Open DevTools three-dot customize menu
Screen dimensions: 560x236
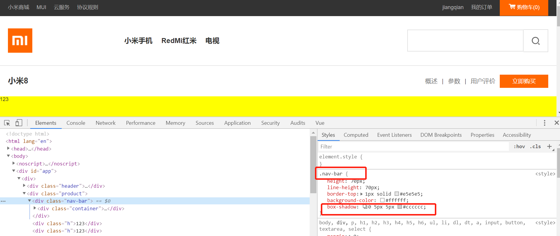click(x=544, y=123)
